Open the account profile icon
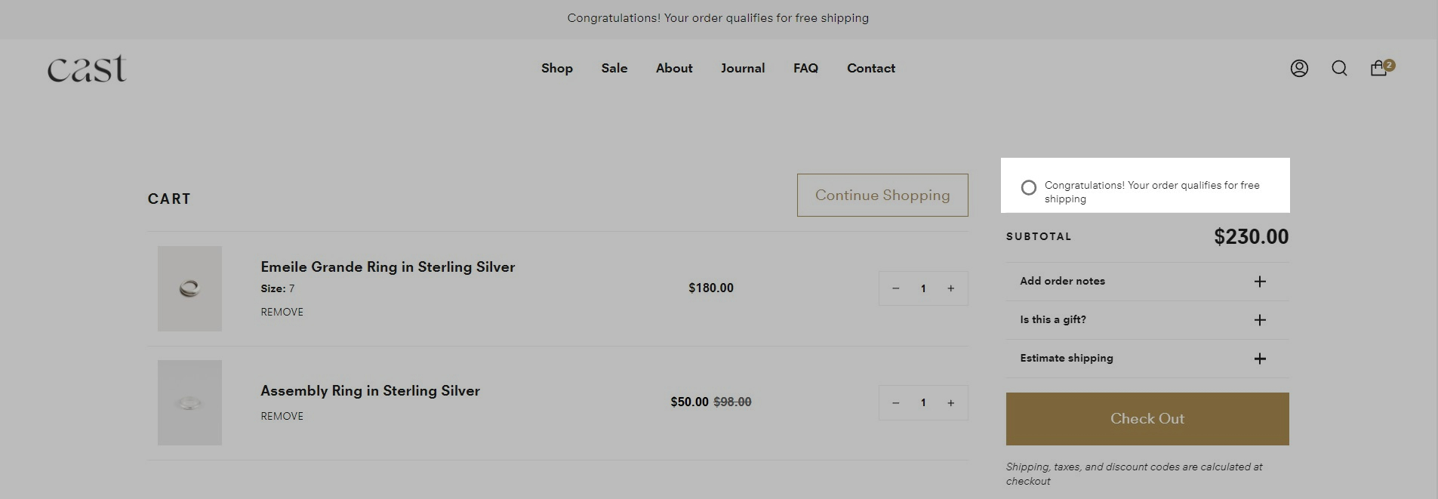1438x499 pixels. pos(1298,69)
